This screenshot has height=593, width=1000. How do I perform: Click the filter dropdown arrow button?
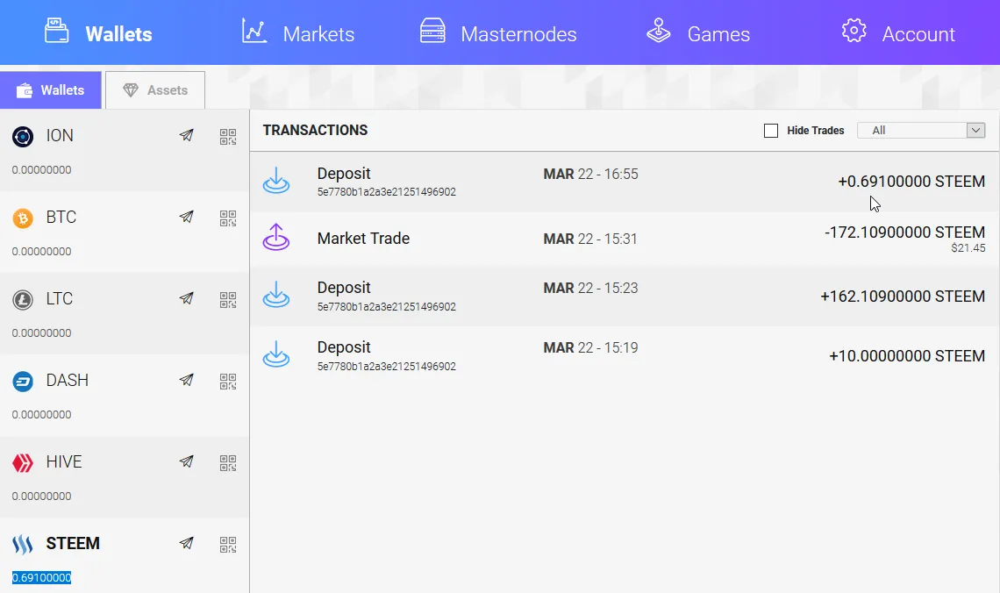pyautogui.click(x=975, y=130)
